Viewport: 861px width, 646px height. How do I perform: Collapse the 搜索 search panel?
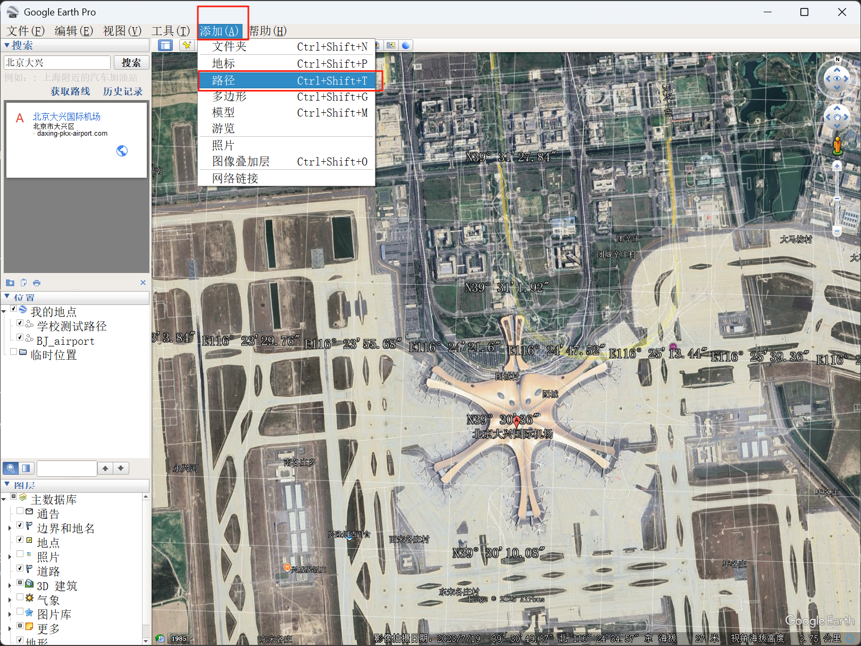7,45
